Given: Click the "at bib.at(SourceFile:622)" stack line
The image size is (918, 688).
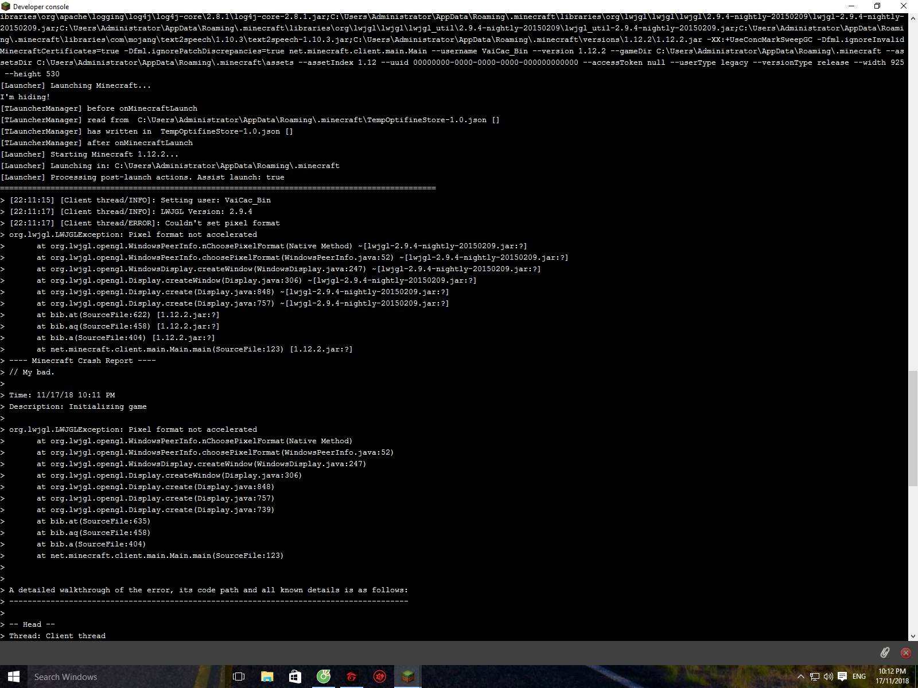Looking at the screenshot, I should [x=110, y=315].
